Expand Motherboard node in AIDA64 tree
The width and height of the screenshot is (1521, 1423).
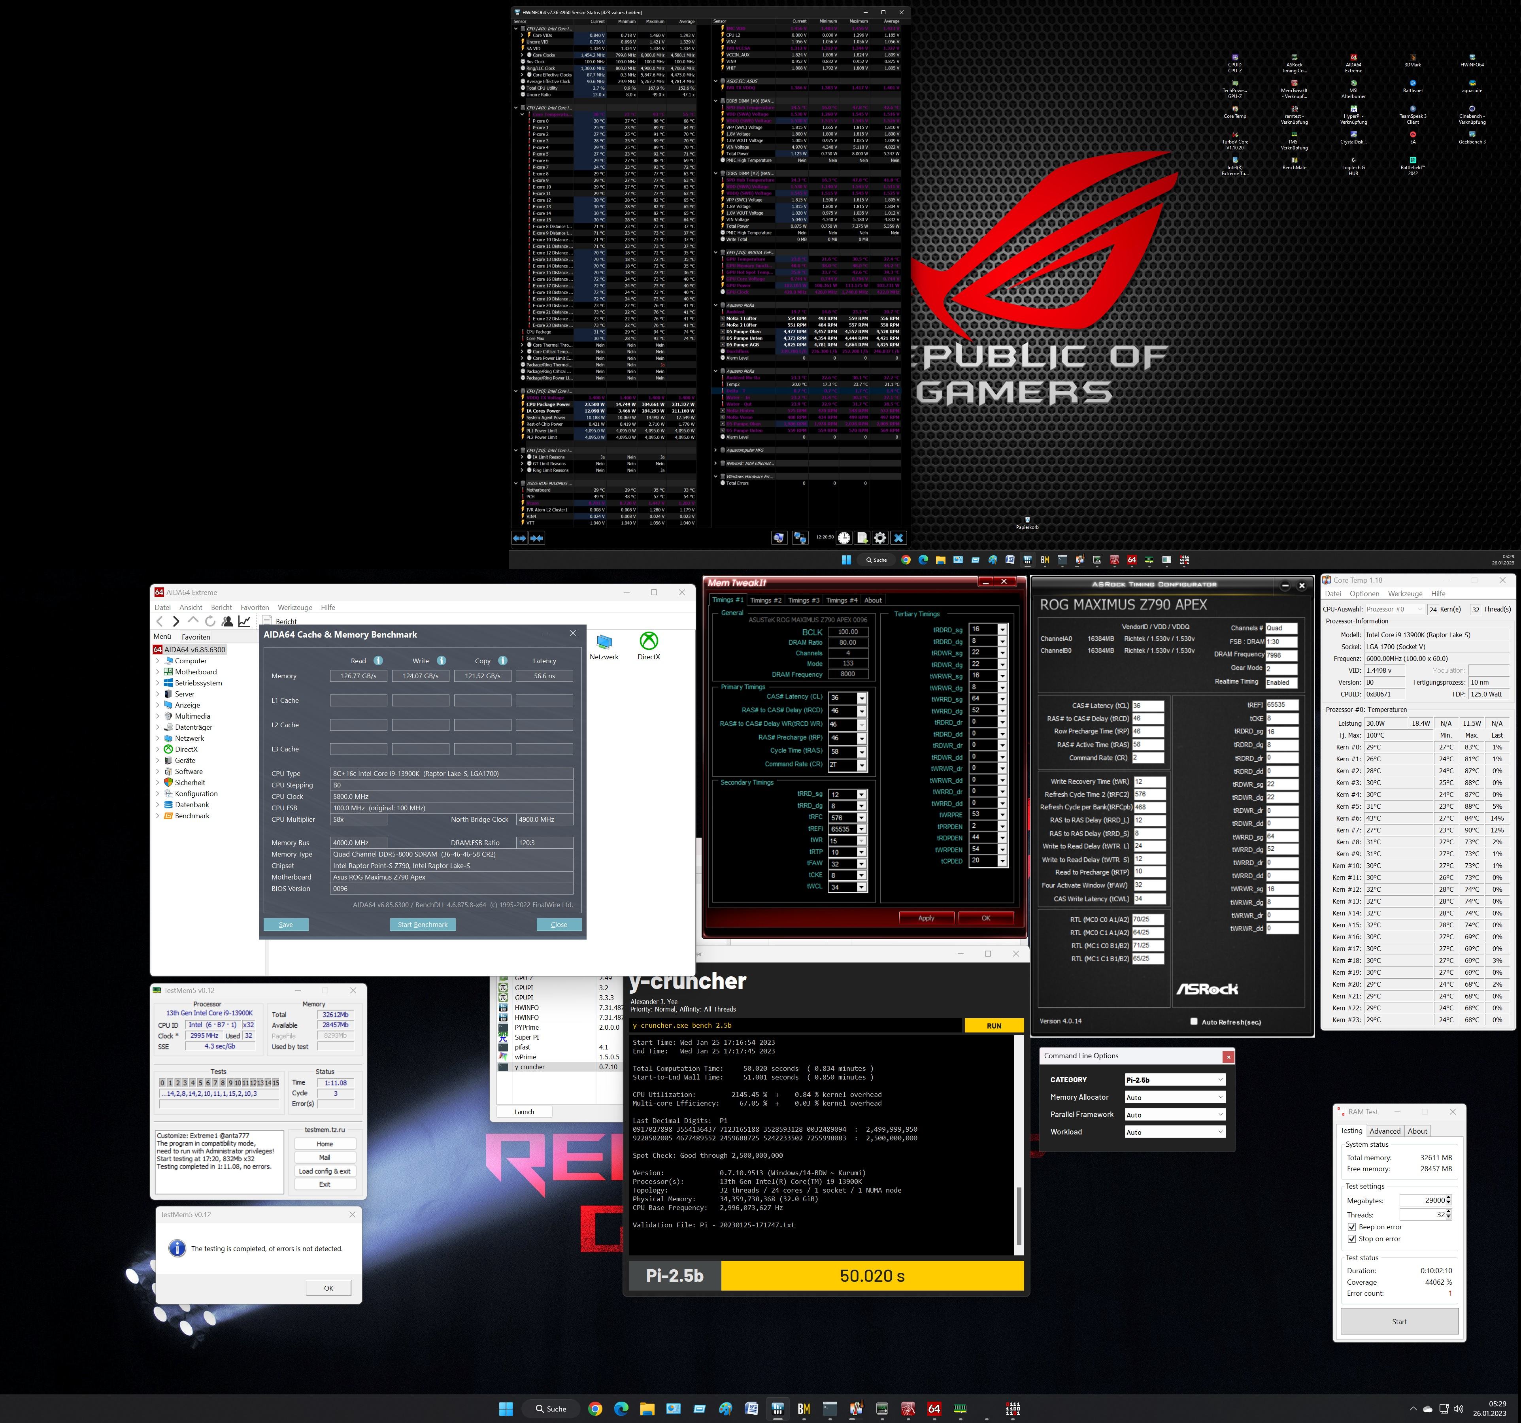(x=158, y=672)
